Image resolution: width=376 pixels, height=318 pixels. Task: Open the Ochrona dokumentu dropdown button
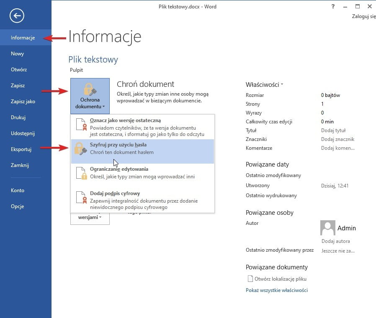click(x=90, y=96)
